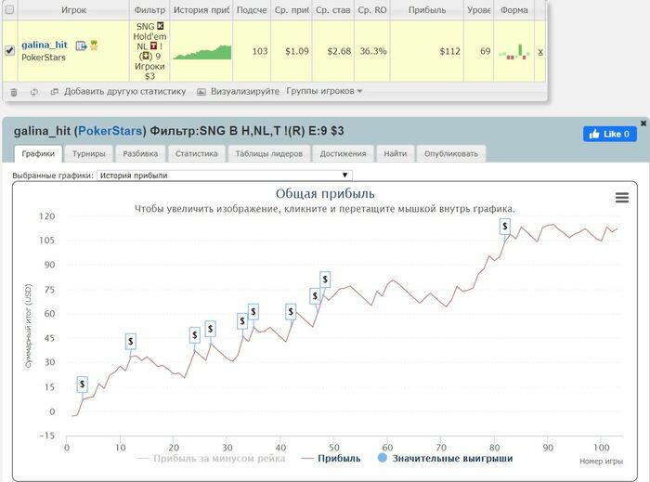Go to Таблицы лидеров tab
Screen dimensions: 650x482
click(x=269, y=154)
